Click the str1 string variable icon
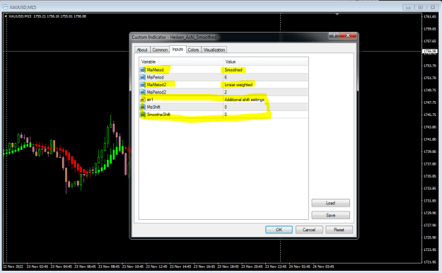This screenshot has width=442, height=273. tap(143, 100)
